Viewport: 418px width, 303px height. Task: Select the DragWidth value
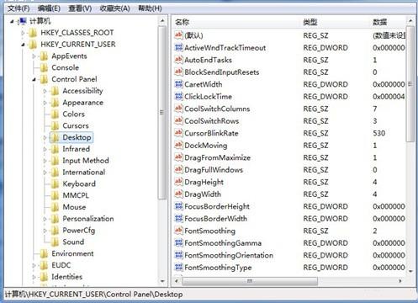203,194
